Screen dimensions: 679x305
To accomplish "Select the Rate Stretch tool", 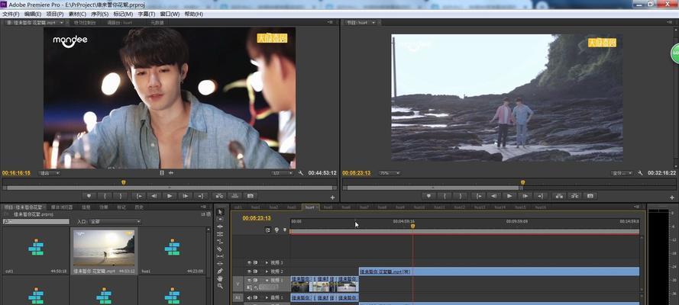I will click(x=220, y=241).
